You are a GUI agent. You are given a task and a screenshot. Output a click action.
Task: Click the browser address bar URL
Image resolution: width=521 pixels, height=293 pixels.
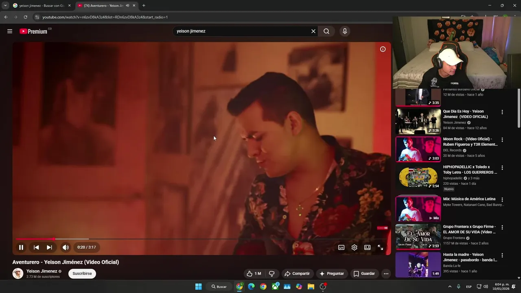pos(105,17)
